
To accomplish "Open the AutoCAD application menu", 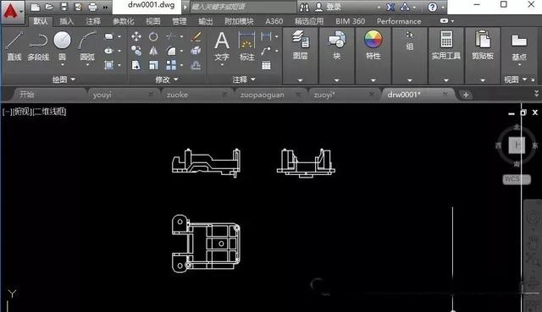I will (x=13, y=12).
